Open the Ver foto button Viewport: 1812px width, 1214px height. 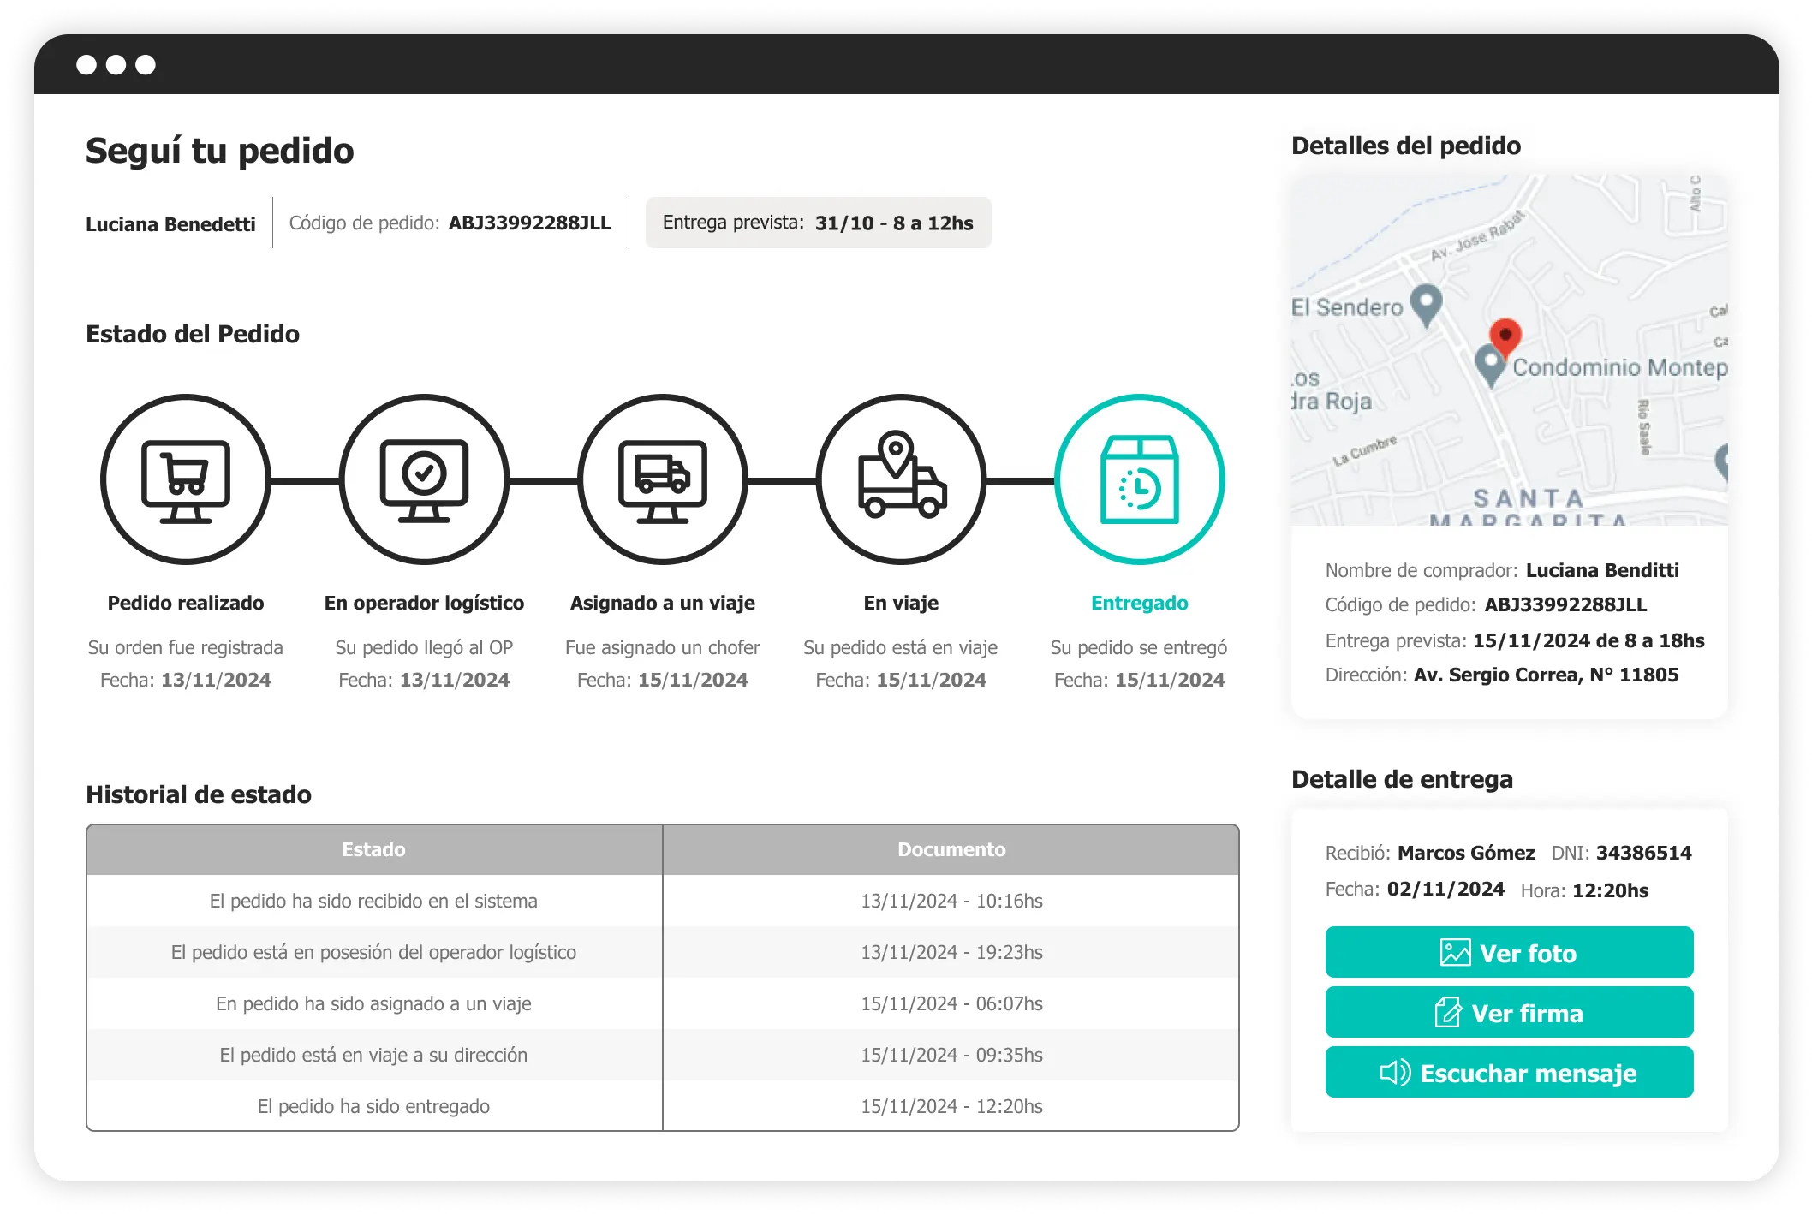pyautogui.click(x=1509, y=952)
